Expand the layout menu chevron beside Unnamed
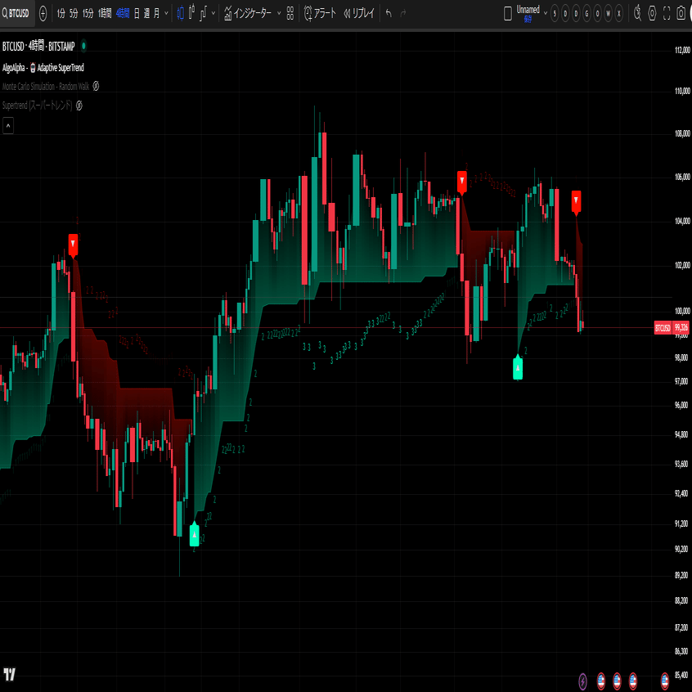The height and width of the screenshot is (692, 692). (x=546, y=13)
